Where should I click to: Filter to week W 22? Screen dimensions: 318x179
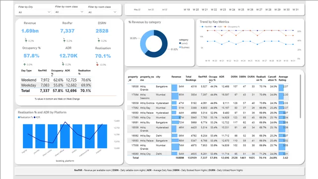tap(214, 9)
